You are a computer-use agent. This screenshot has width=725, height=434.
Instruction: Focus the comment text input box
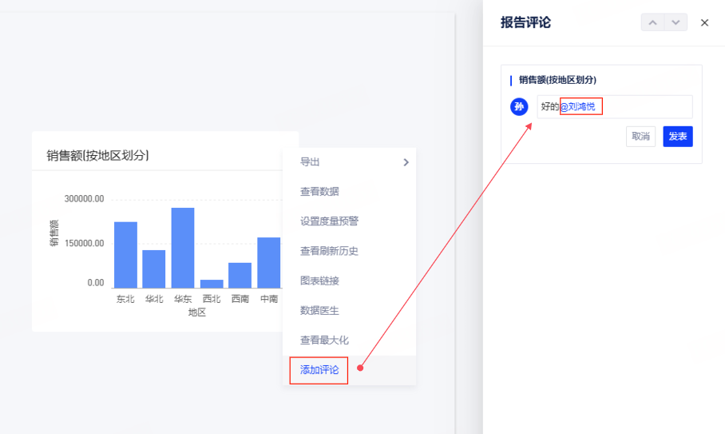coord(645,107)
